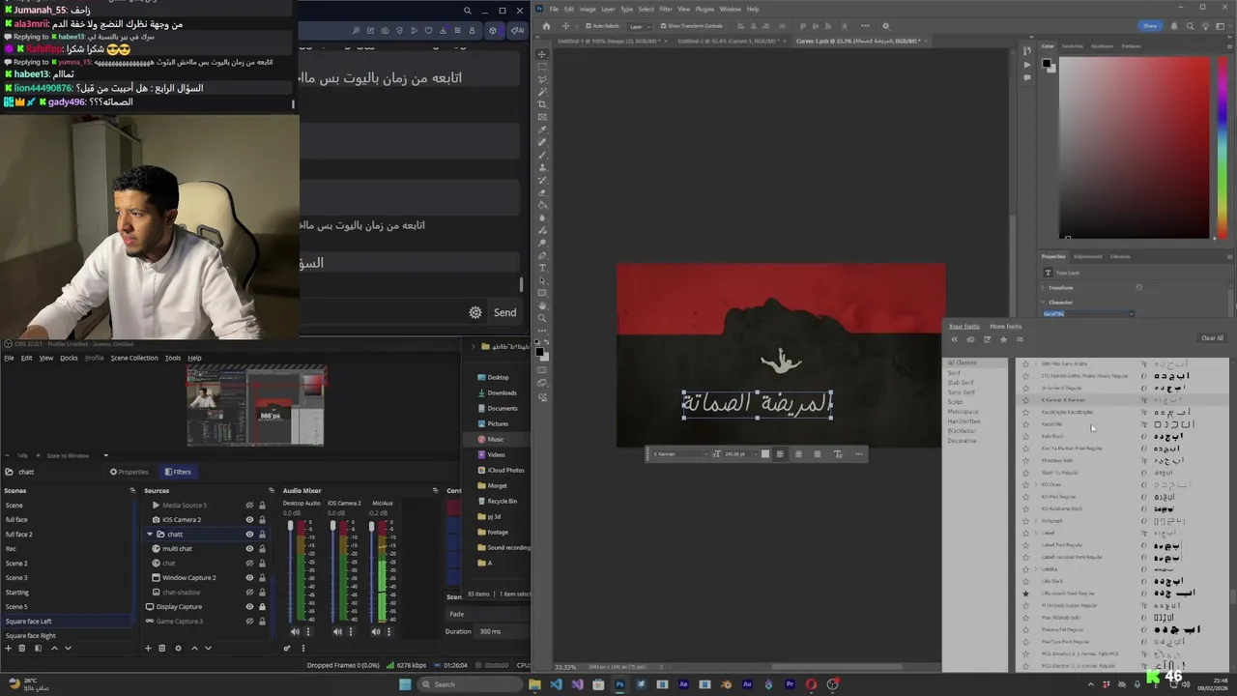Reset transform icon in Properties panel

pyautogui.click(x=1139, y=287)
